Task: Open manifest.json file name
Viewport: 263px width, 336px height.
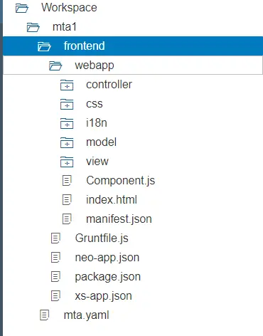Action: pyautogui.click(x=119, y=219)
